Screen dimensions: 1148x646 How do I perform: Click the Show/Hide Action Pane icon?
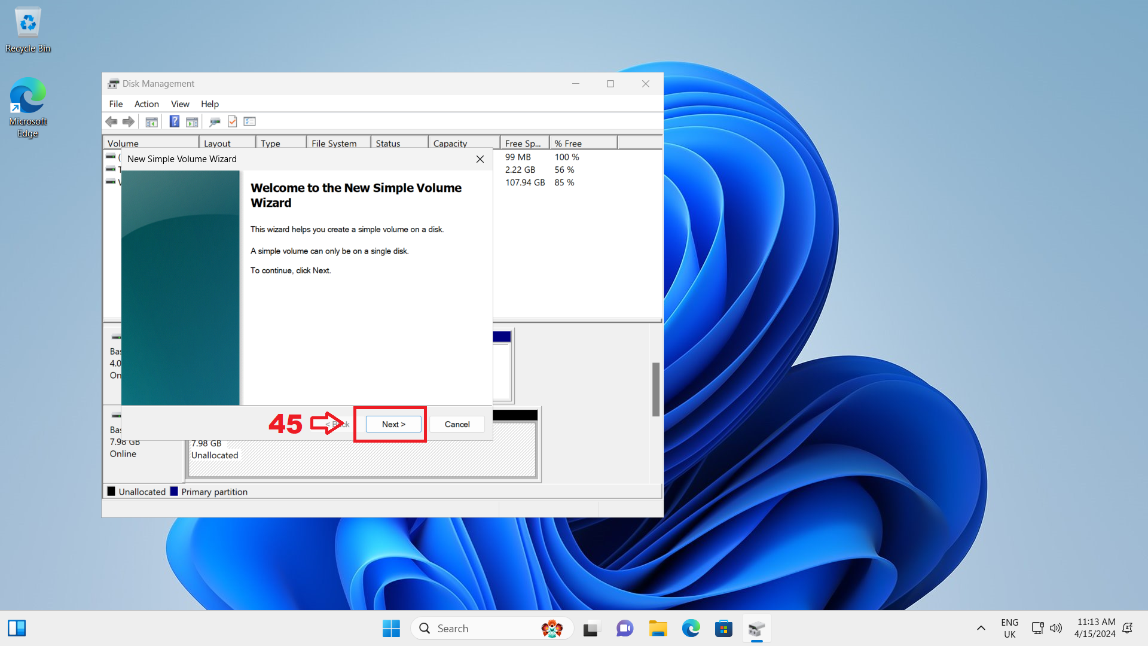click(192, 121)
